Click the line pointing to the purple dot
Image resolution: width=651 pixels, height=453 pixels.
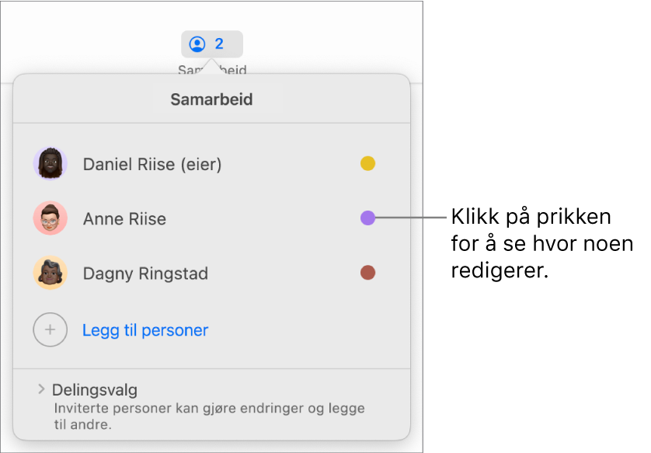click(411, 218)
